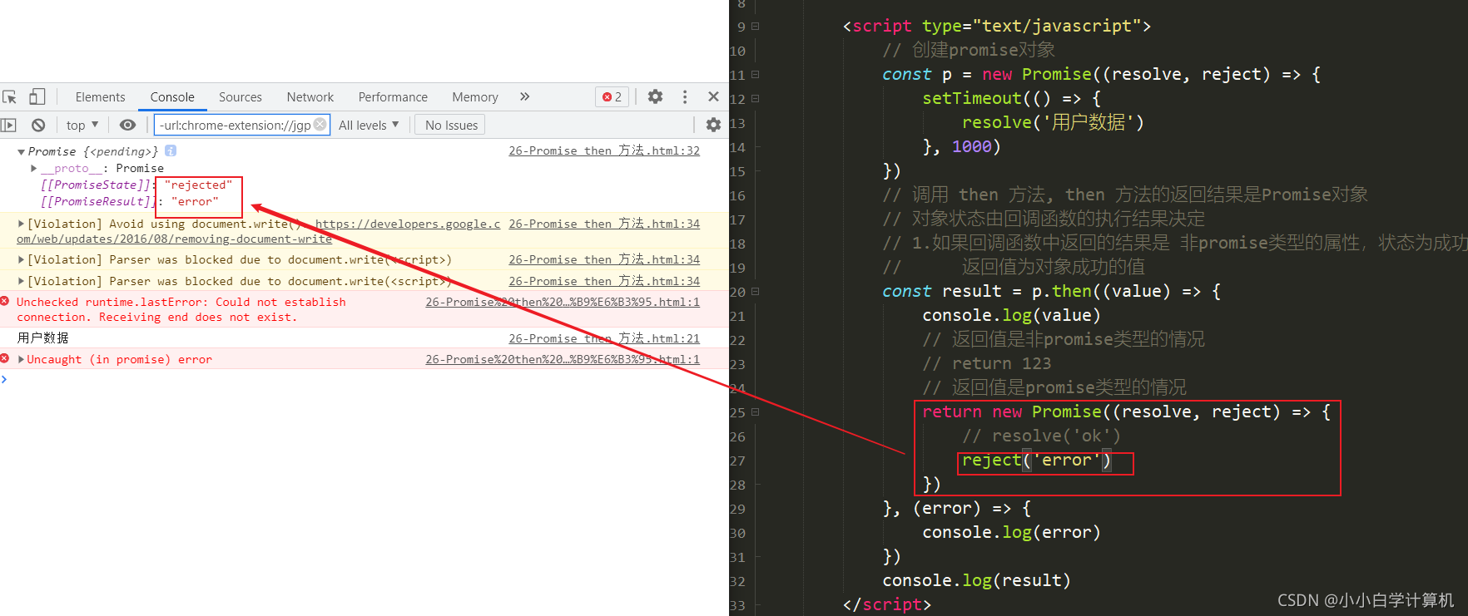
Task: Clear the console log
Action: [38, 125]
